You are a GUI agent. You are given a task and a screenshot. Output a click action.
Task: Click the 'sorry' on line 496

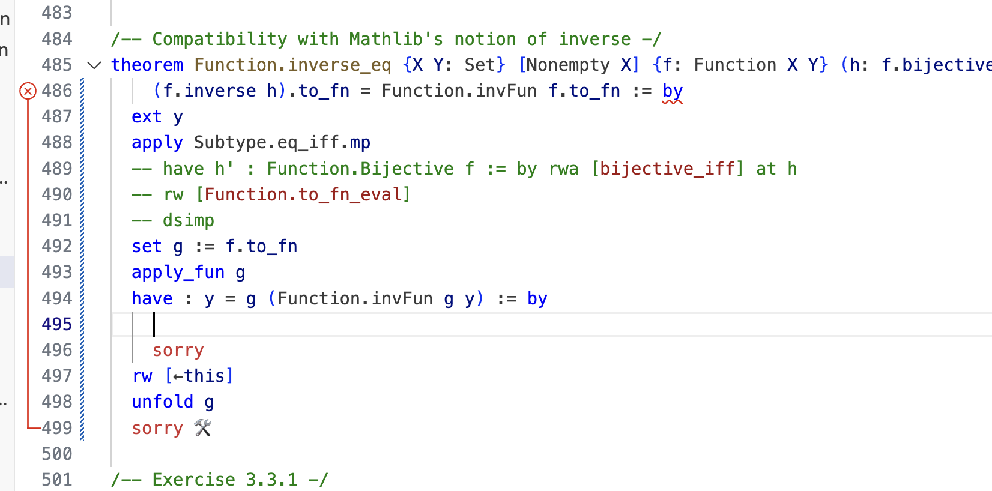178,351
